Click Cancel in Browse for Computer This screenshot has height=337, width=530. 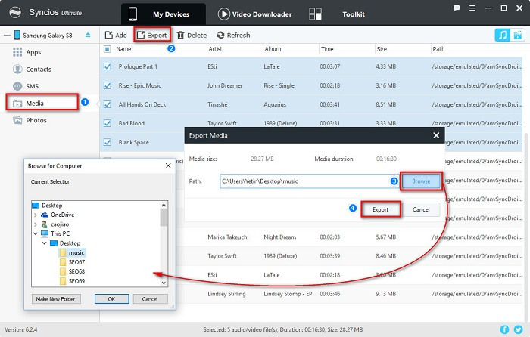click(x=150, y=299)
